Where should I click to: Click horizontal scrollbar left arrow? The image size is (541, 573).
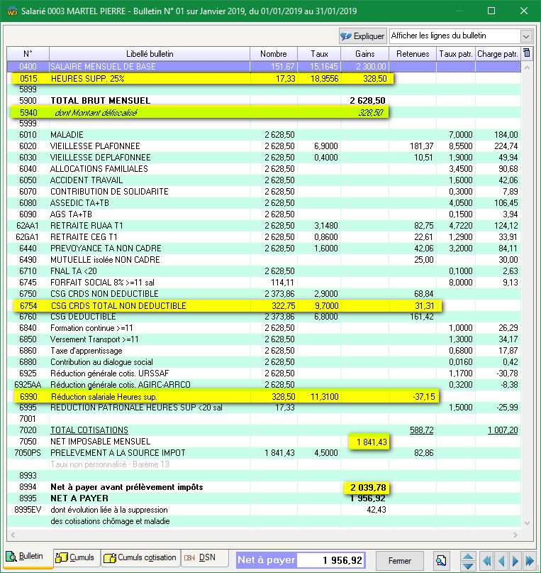click(x=13, y=535)
